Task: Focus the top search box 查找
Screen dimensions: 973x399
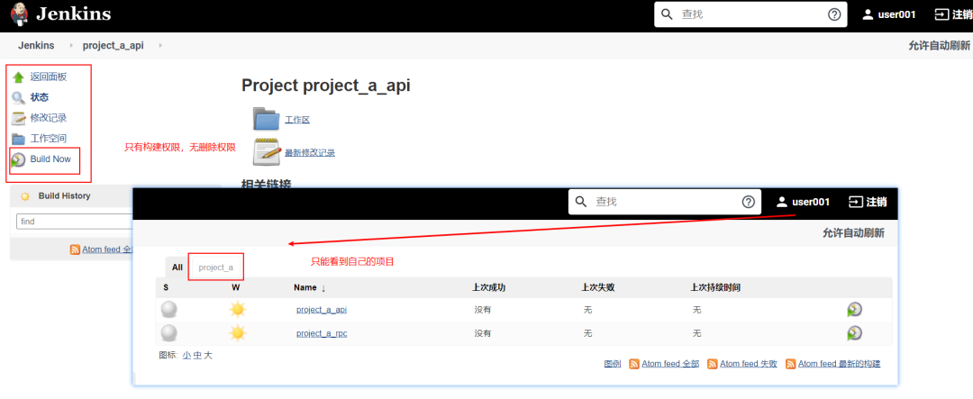Action: (750, 14)
